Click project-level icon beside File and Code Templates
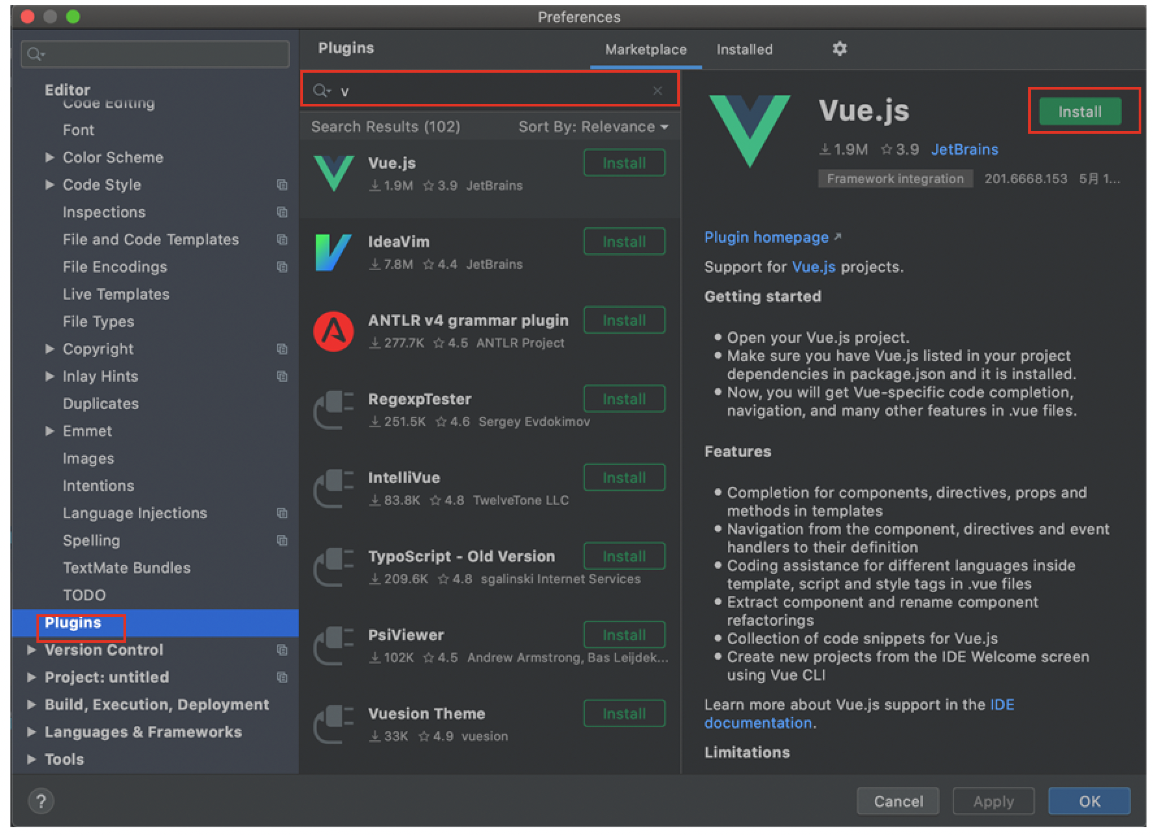Image resolution: width=1153 pixels, height=835 pixels. pyautogui.click(x=282, y=240)
